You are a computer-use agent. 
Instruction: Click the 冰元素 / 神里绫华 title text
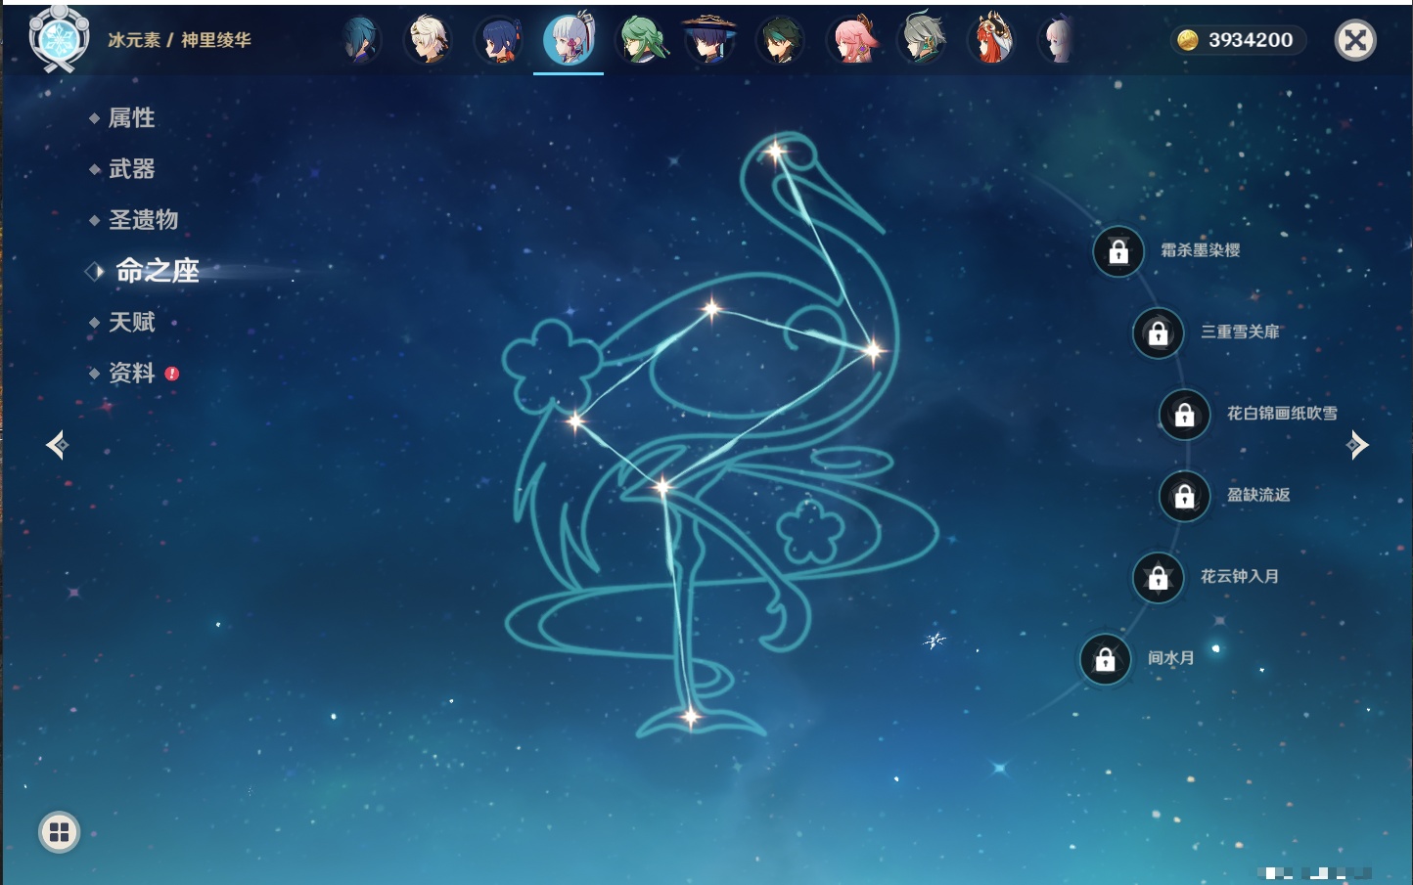pos(179,40)
